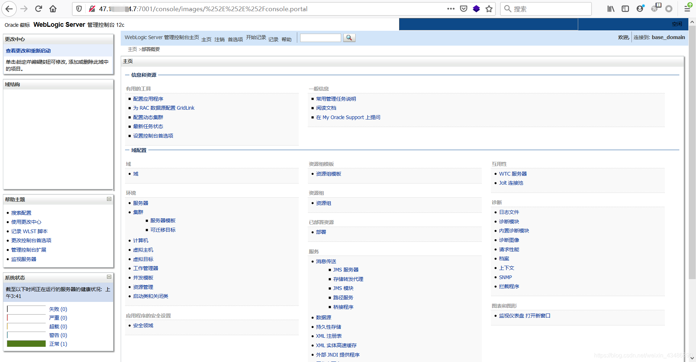Open 常用管理任务说明 link

336,99
